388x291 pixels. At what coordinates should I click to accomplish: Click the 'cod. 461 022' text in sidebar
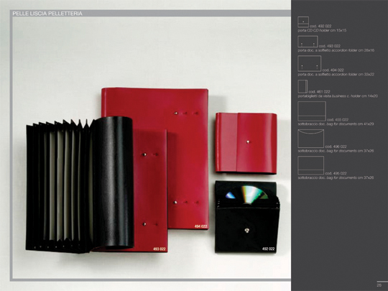click(319, 91)
